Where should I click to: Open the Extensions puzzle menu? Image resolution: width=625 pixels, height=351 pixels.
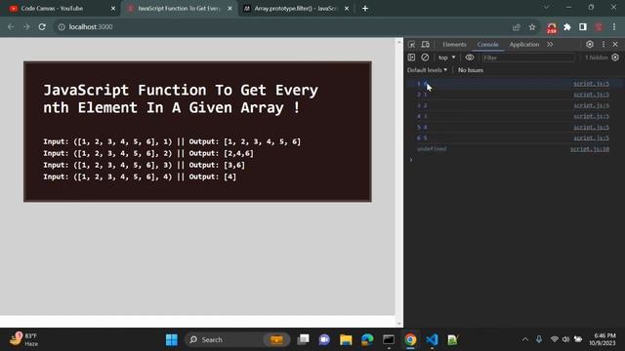point(567,27)
